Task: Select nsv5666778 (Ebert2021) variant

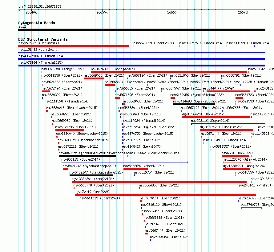Action: tap(94, 185)
